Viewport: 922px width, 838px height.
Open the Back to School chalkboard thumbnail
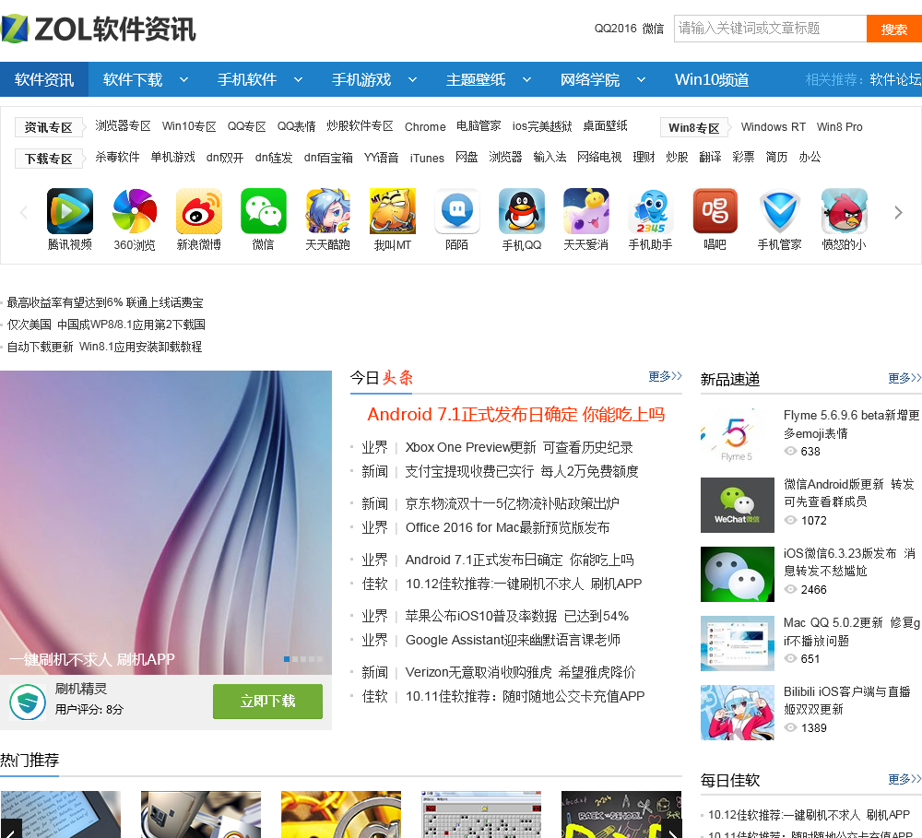621,814
